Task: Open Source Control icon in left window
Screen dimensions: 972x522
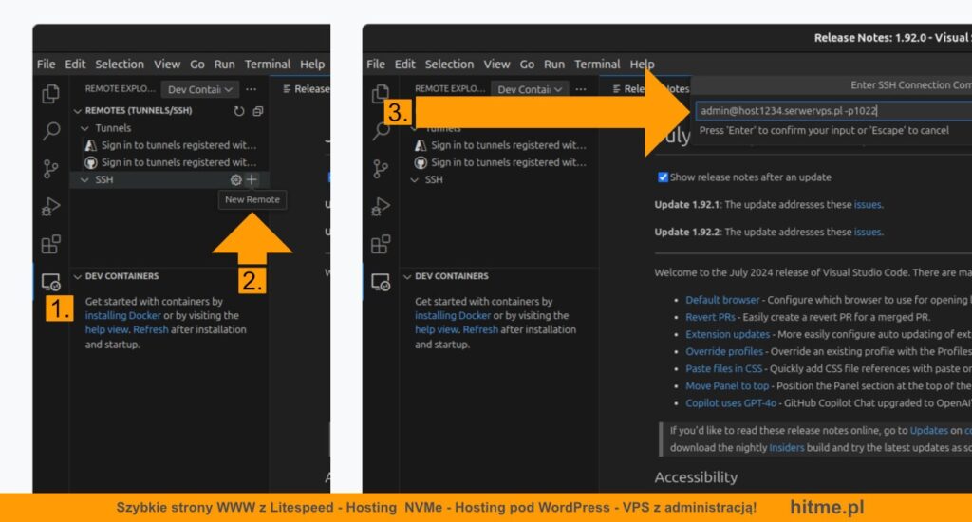Action: pyautogui.click(x=51, y=169)
